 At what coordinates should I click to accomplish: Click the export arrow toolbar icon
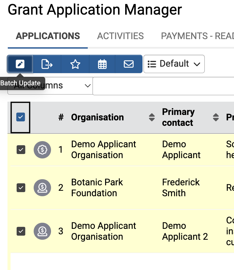[x=47, y=64]
